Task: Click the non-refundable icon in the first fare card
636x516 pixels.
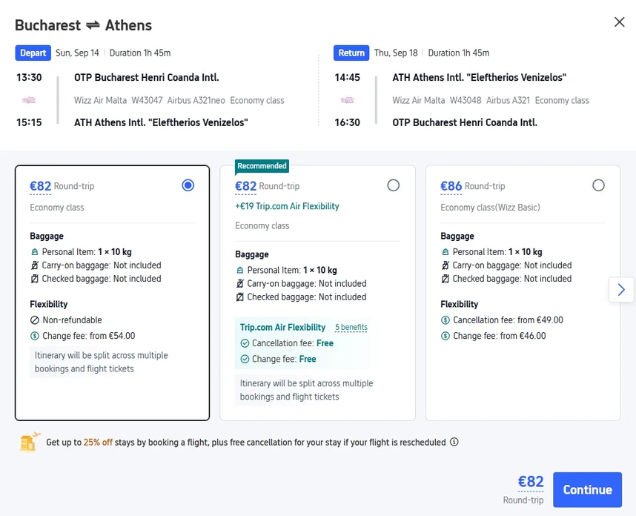Action: (x=34, y=320)
